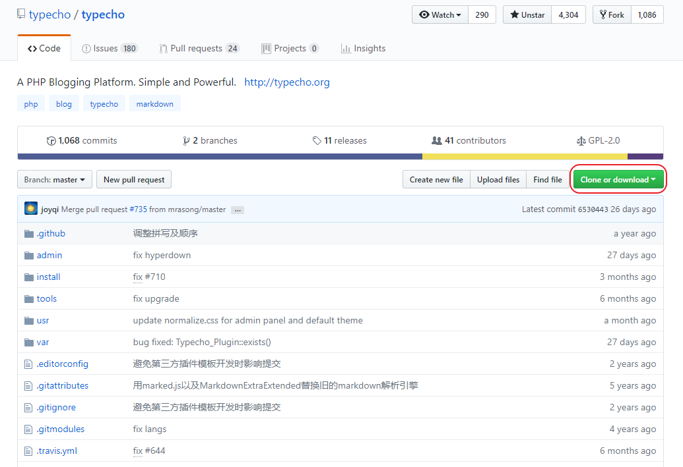View the 290 watchers count

coord(482,14)
